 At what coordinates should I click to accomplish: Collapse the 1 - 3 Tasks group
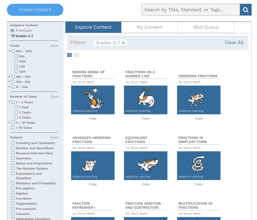tap(10, 102)
